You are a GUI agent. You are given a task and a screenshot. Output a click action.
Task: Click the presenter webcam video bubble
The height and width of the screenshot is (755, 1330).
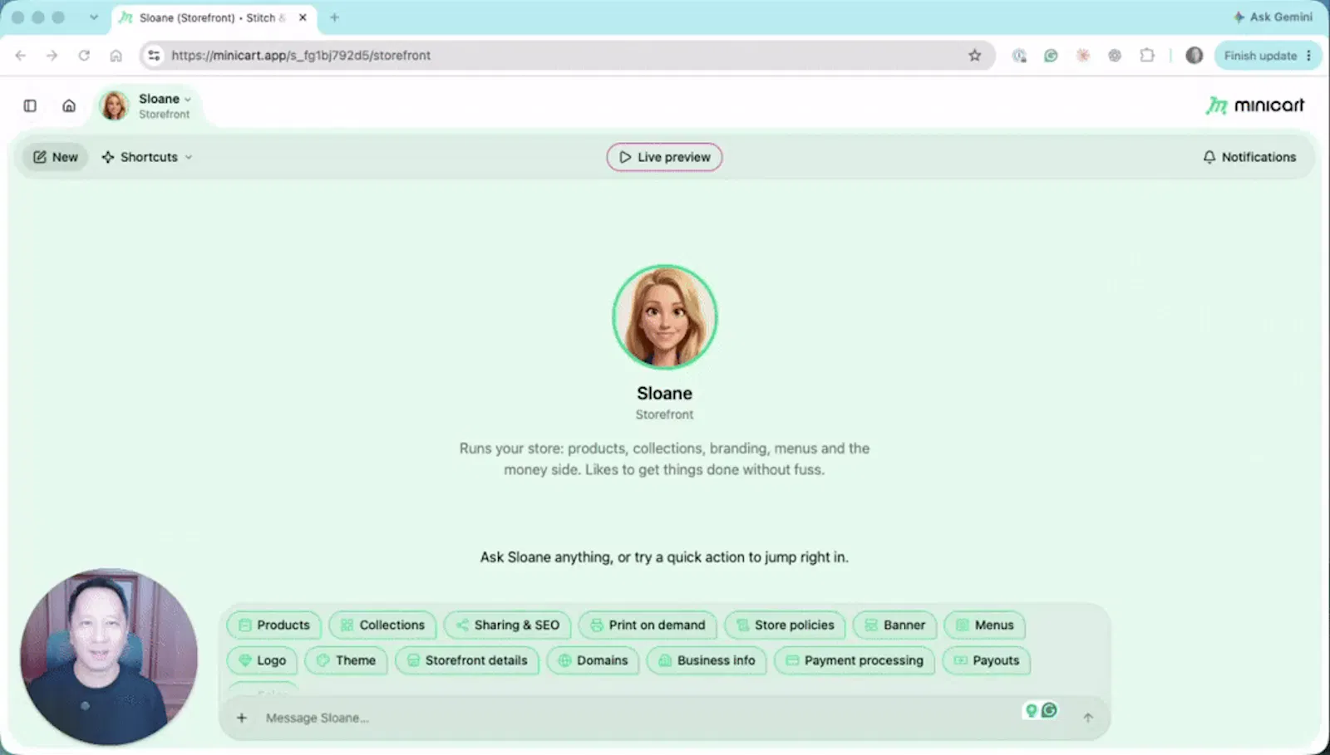click(109, 656)
